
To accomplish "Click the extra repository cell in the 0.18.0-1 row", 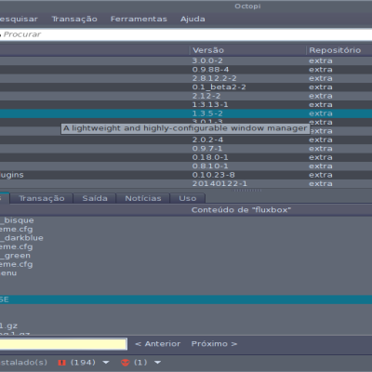I will click(x=321, y=157).
